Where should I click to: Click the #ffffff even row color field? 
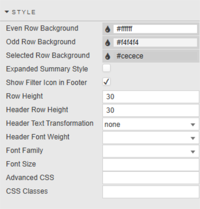tap(155, 29)
